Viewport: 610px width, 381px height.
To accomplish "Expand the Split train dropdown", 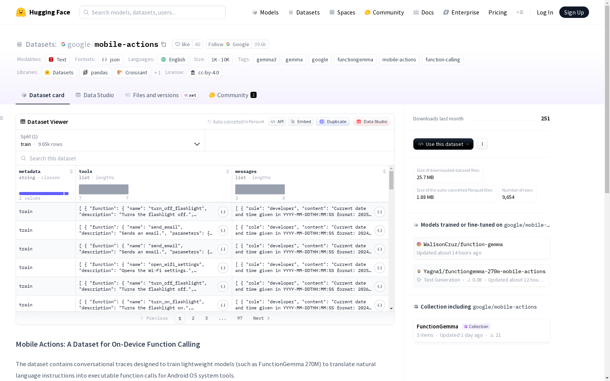I will click(x=111, y=140).
